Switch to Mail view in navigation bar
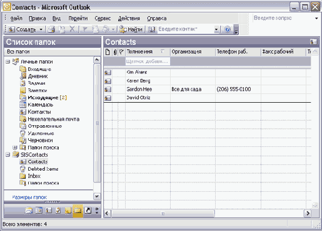 [29, 211]
